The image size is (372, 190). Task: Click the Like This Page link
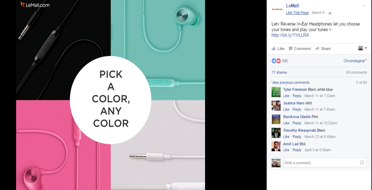[297, 13]
